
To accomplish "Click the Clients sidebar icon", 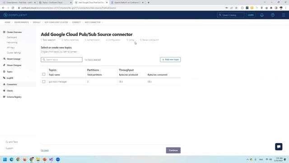I will [4, 91].
